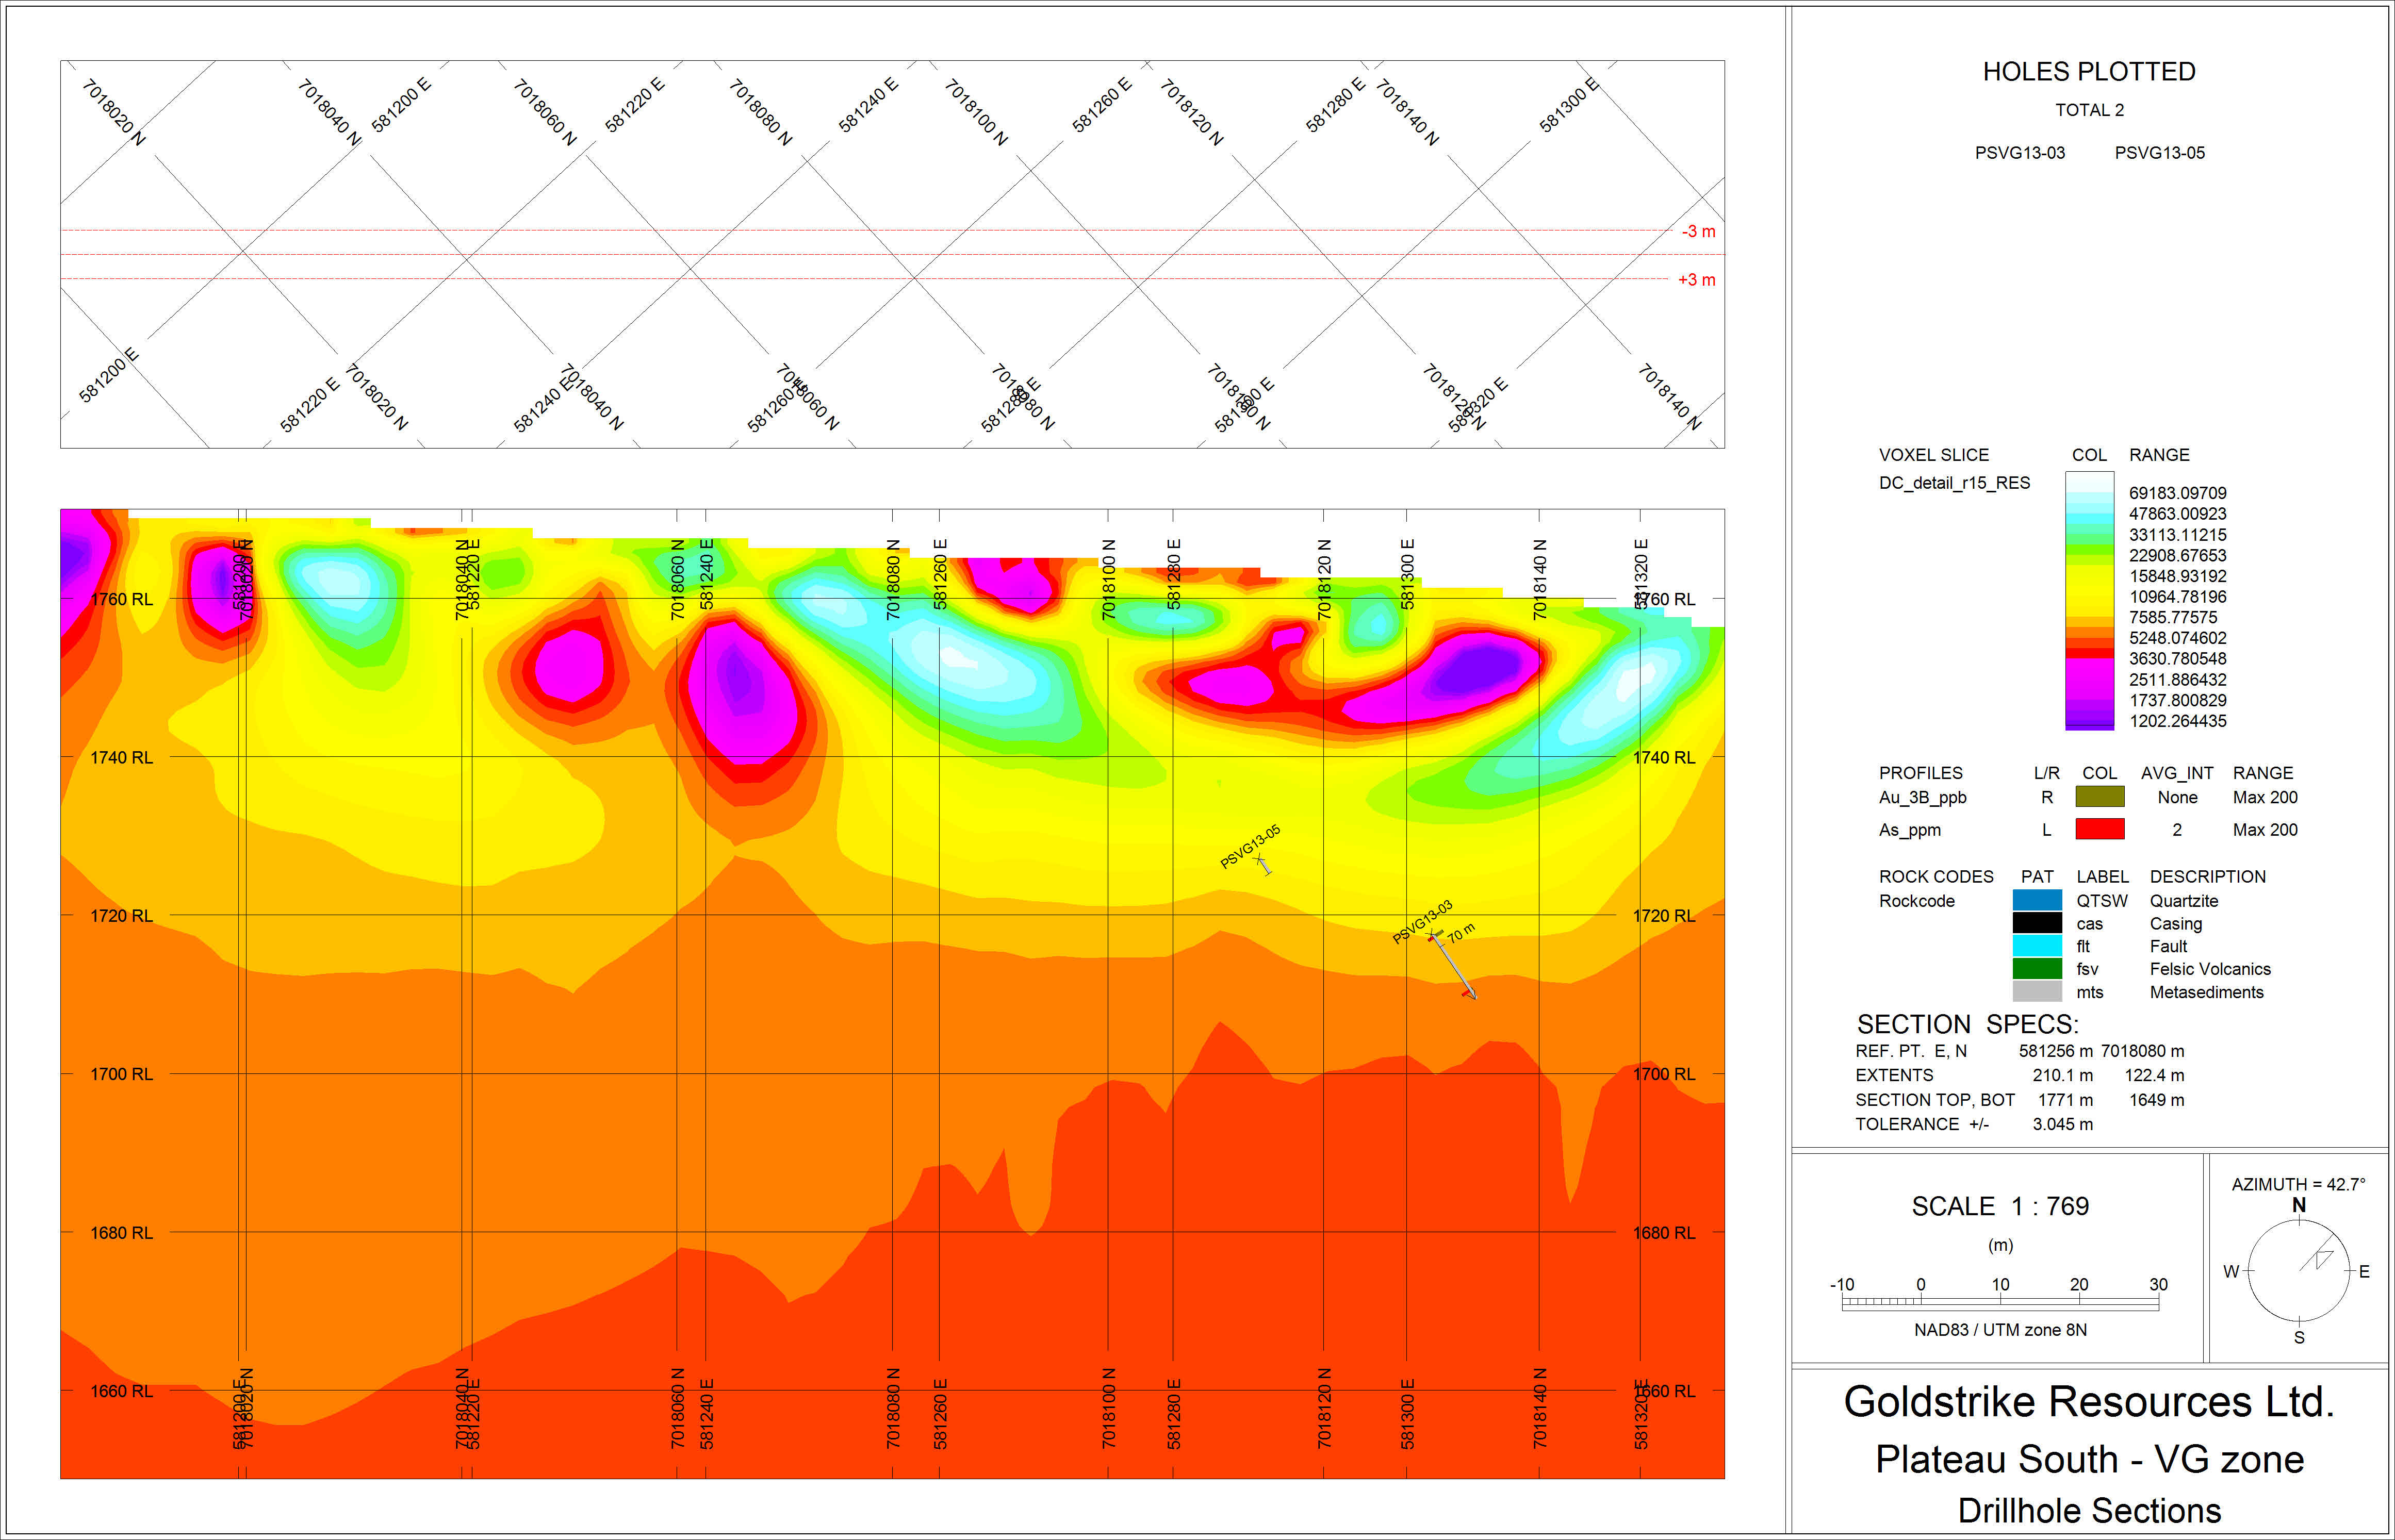This screenshot has height=1540, width=2395.
Task: Click the PSVG13-05 entry under Holes Plotted
Action: pos(2160,153)
